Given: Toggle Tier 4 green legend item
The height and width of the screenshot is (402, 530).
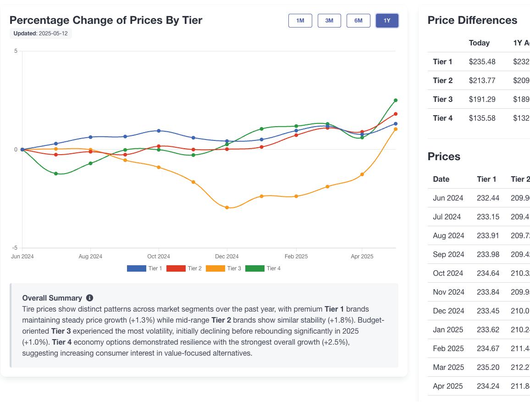Looking at the screenshot, I should tap(254, 268).
